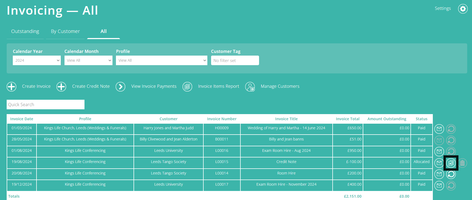
Task: Select customer Billy Clivewood and Jean Alderton
Action: (x=168, y=139)
